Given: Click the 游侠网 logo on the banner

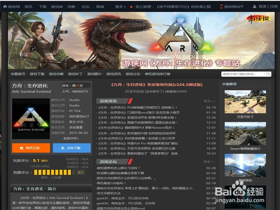Looking at the screenshot, I should coord(259,19).
